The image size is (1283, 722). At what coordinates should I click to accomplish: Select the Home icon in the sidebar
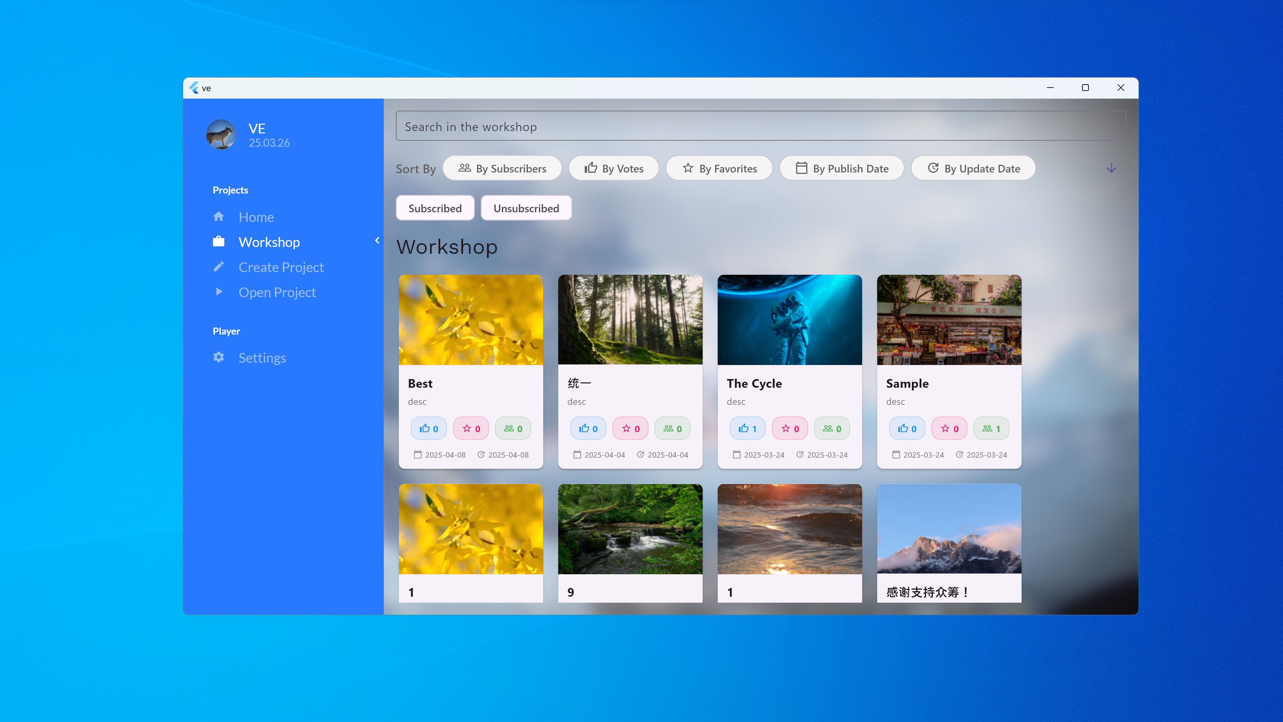pyautogui.click(x=219, y=216)
